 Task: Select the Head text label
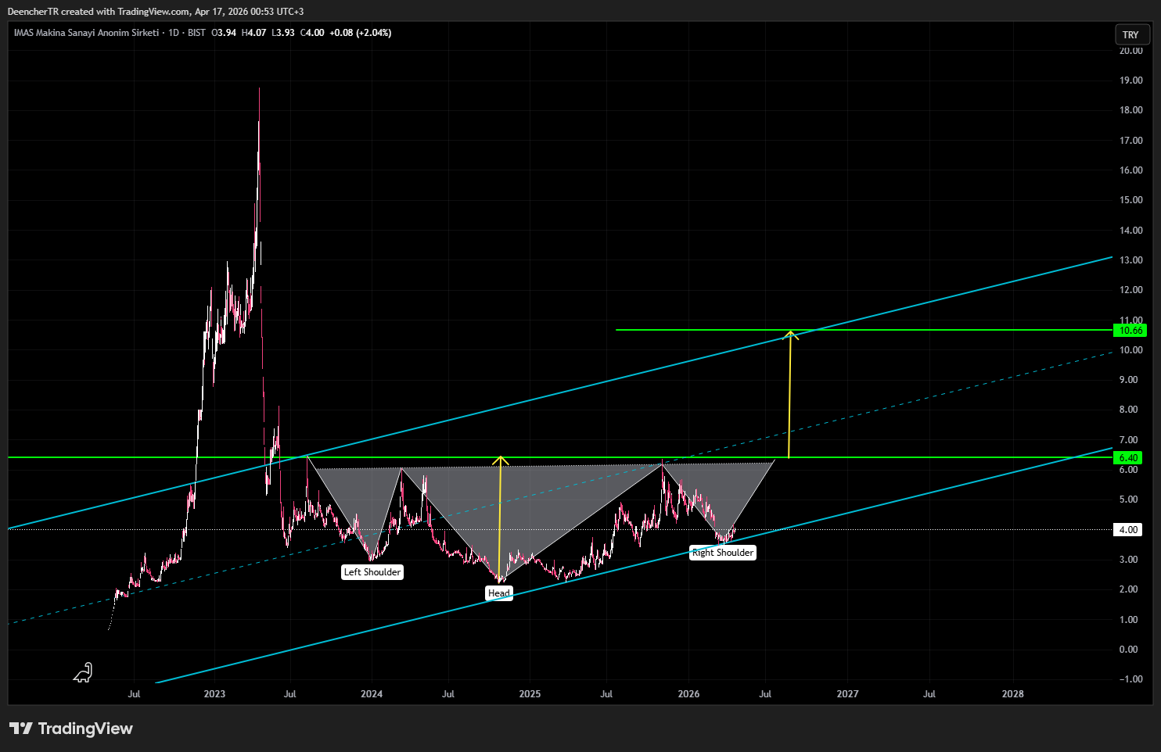tap(499, 593)
